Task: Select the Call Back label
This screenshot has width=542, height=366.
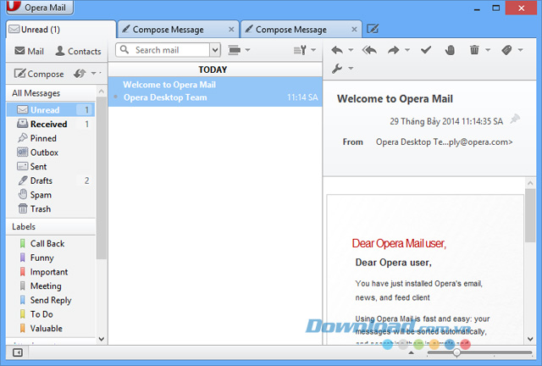Action: [x=51, y=243]
